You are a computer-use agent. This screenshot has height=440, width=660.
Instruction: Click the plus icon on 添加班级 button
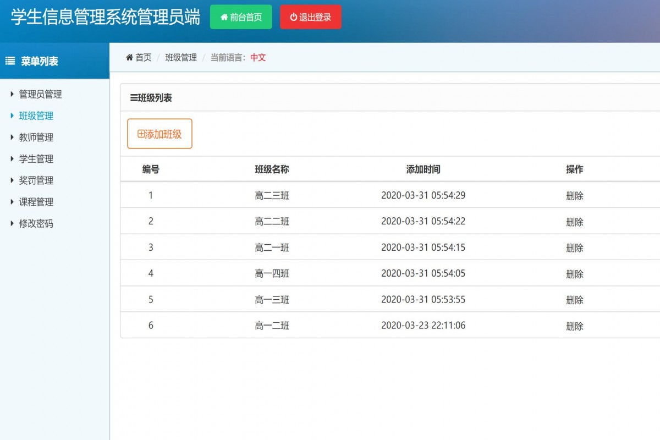[140, 133]
